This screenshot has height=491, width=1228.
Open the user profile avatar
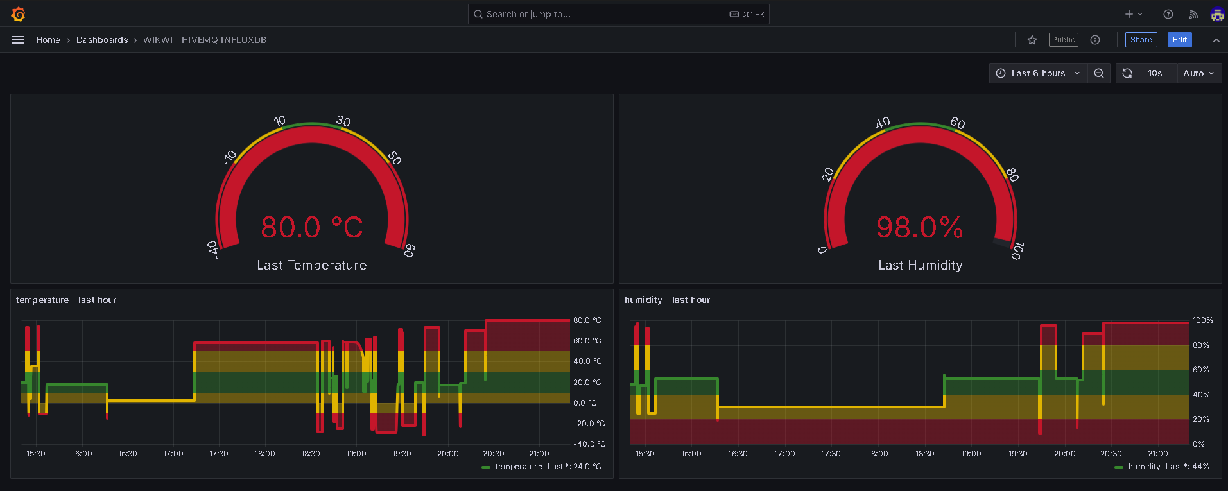click(1217, 14)
